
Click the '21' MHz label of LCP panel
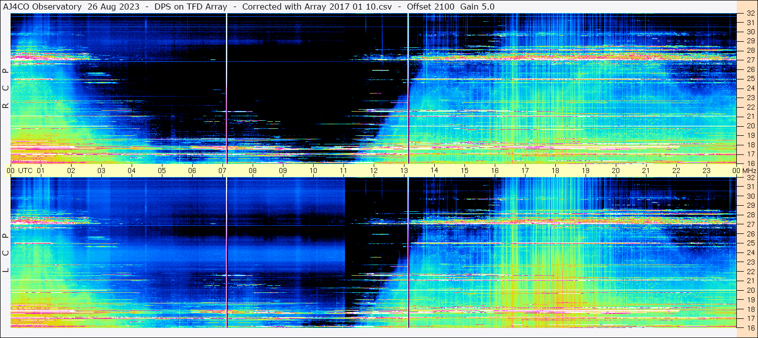(750, 281)
